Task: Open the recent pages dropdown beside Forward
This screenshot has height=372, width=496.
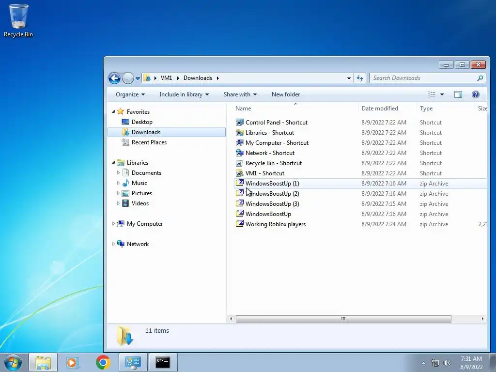Action: (x=138, y=78)
